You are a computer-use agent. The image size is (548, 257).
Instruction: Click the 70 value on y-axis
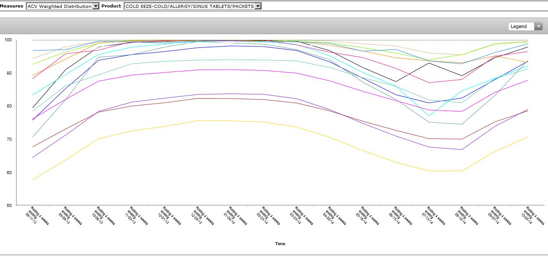[9, 139]
